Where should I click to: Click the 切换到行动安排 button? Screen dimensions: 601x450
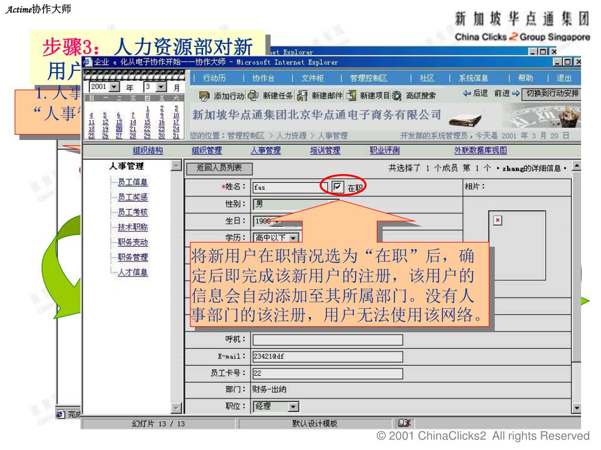[x=552, y=93]
